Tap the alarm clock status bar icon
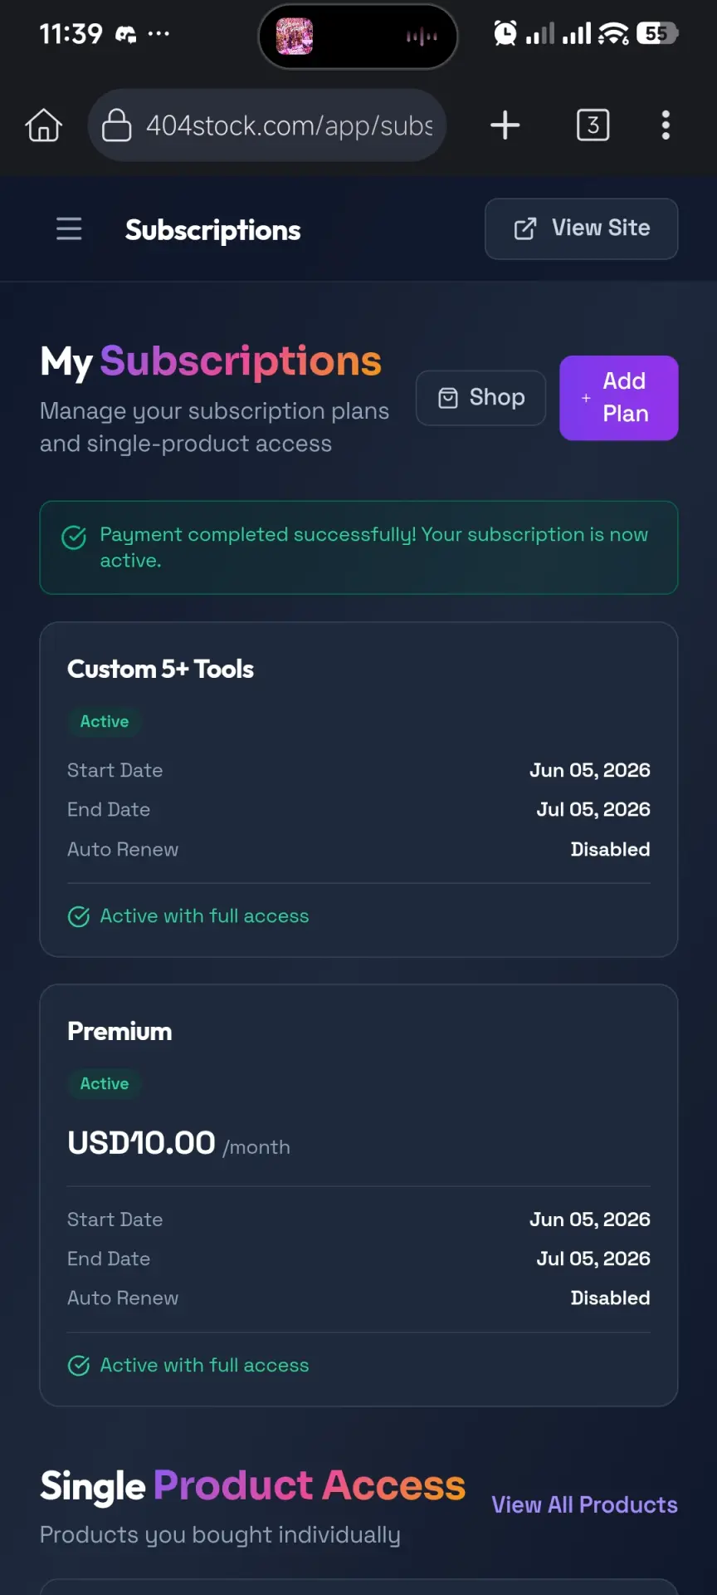 [505, 33]
